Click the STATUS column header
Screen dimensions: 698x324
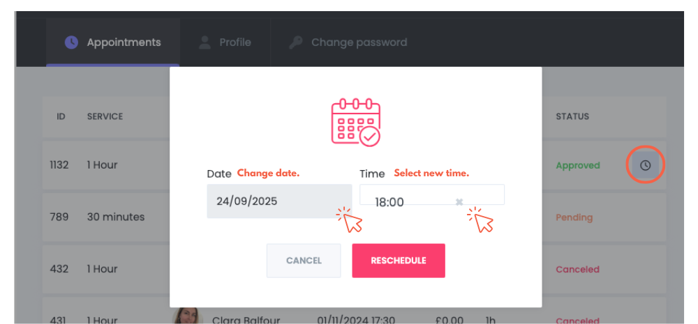572,116
